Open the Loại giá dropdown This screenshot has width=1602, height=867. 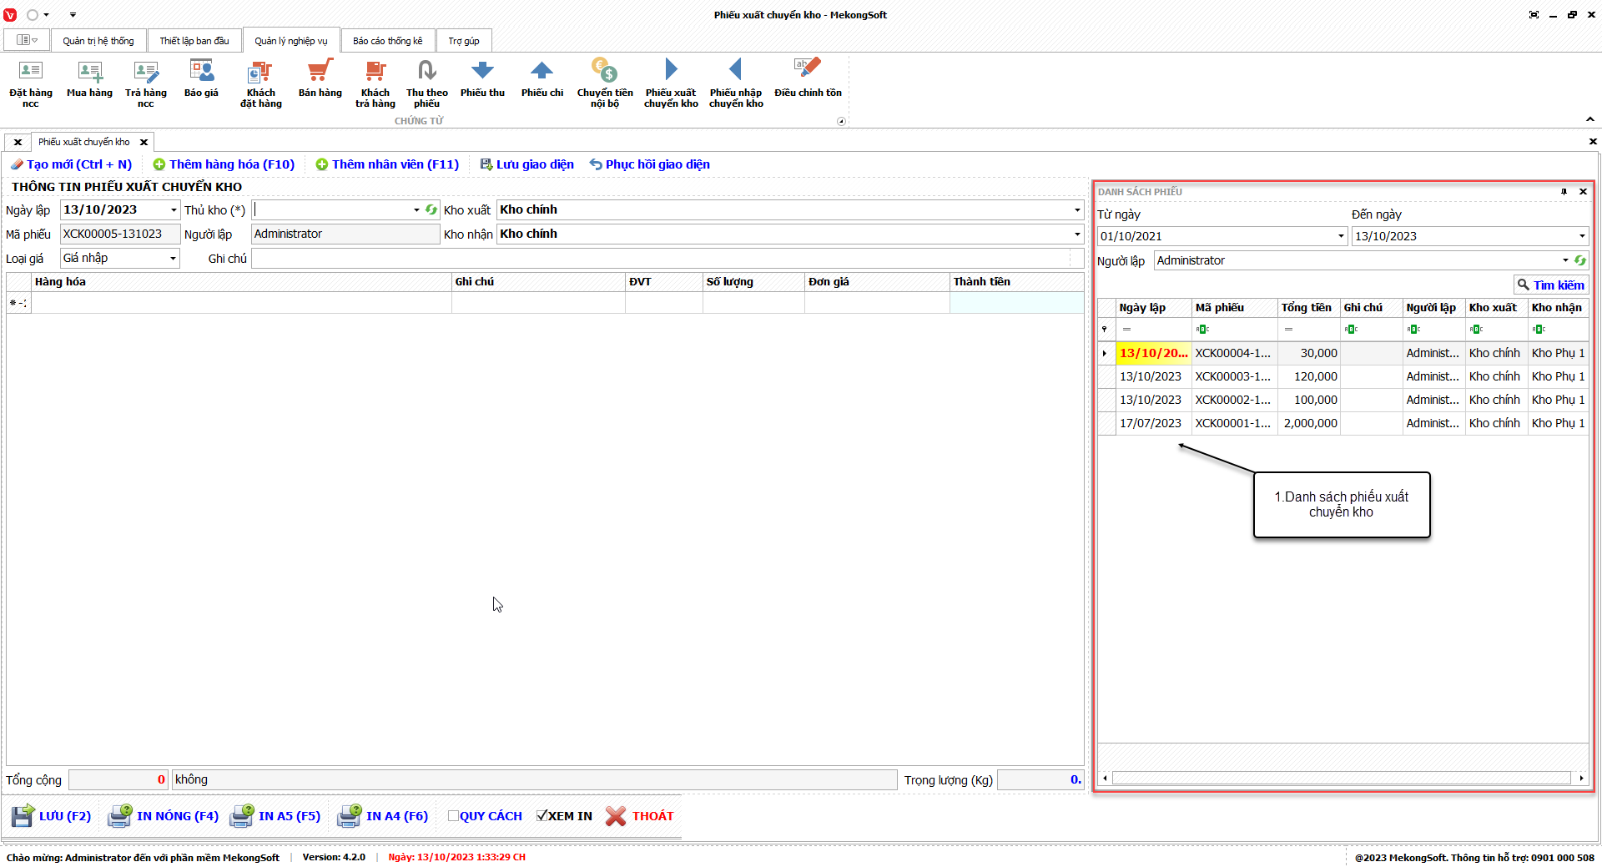pyautogui.click(x=173, y=259)
